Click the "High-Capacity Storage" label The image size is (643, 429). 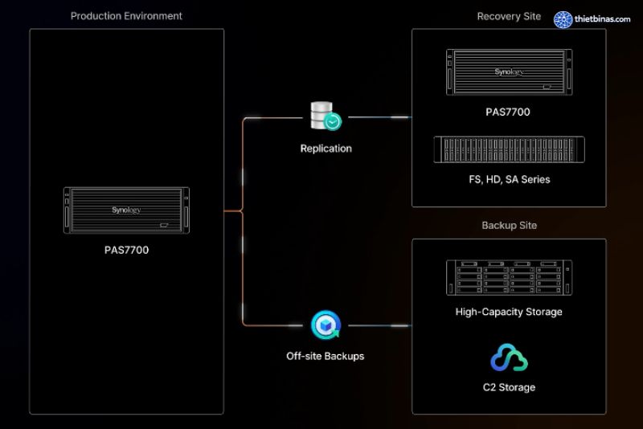click(x=509, y=312)
